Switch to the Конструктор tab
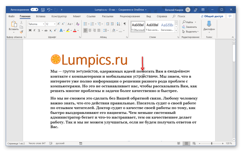The height and width of the screenshot is (152, 242). pos(59,16)
